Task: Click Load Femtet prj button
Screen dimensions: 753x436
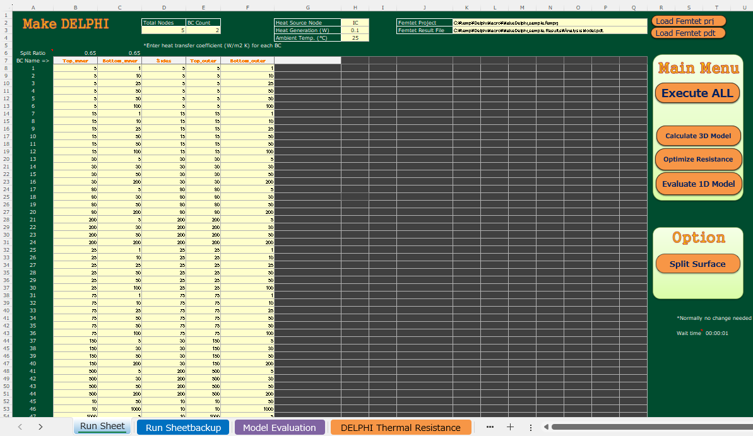Action: click(x=689, y=21)
